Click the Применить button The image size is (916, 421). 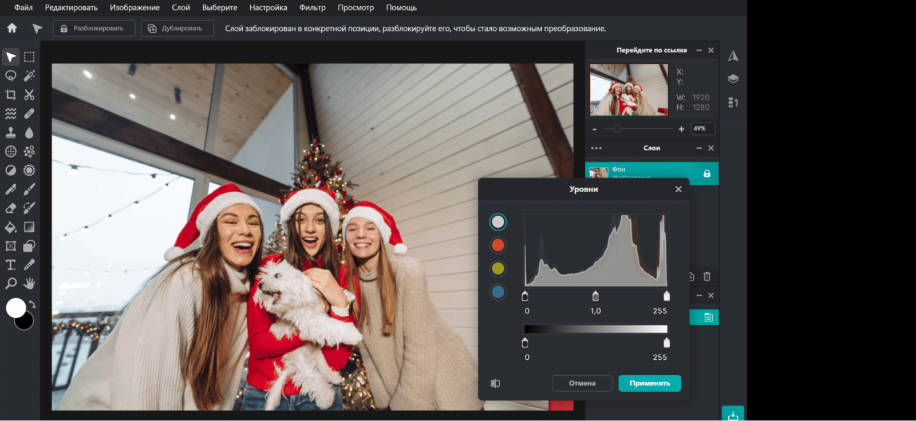point(650,383)
